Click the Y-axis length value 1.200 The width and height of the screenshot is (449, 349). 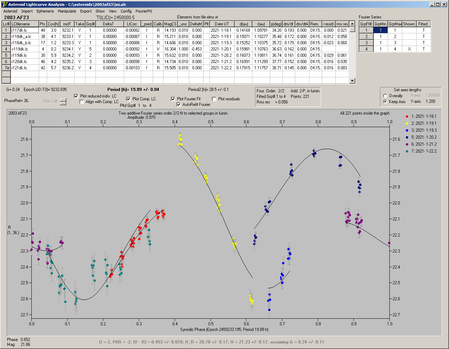(431, 101)
